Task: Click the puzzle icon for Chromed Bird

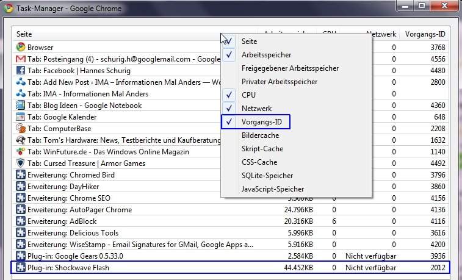Action: 21,174
